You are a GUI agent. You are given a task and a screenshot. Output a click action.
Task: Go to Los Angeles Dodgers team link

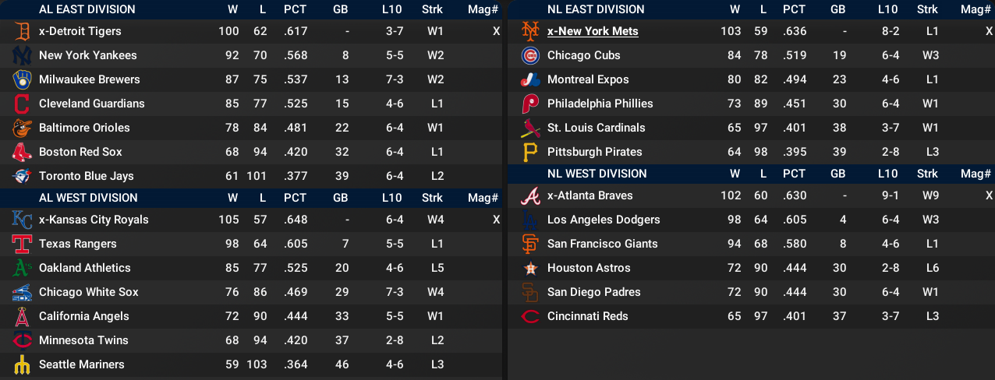[604, 220]
